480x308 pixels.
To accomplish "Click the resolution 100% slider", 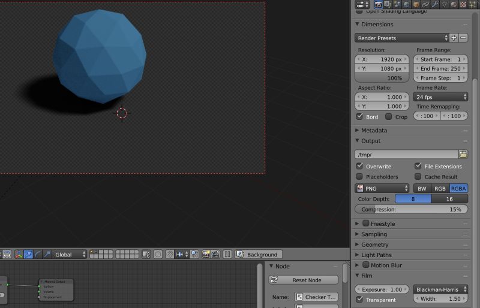I will tap(382, 78).
